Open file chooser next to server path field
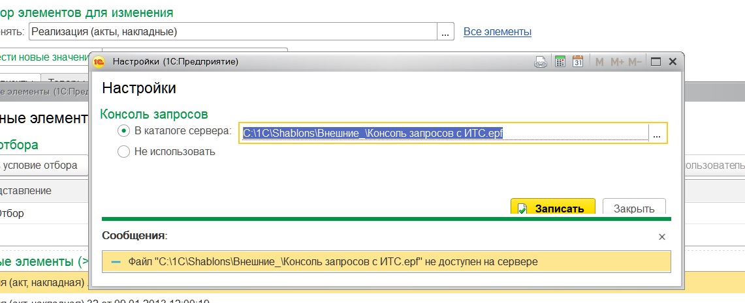 coord(657,133)
